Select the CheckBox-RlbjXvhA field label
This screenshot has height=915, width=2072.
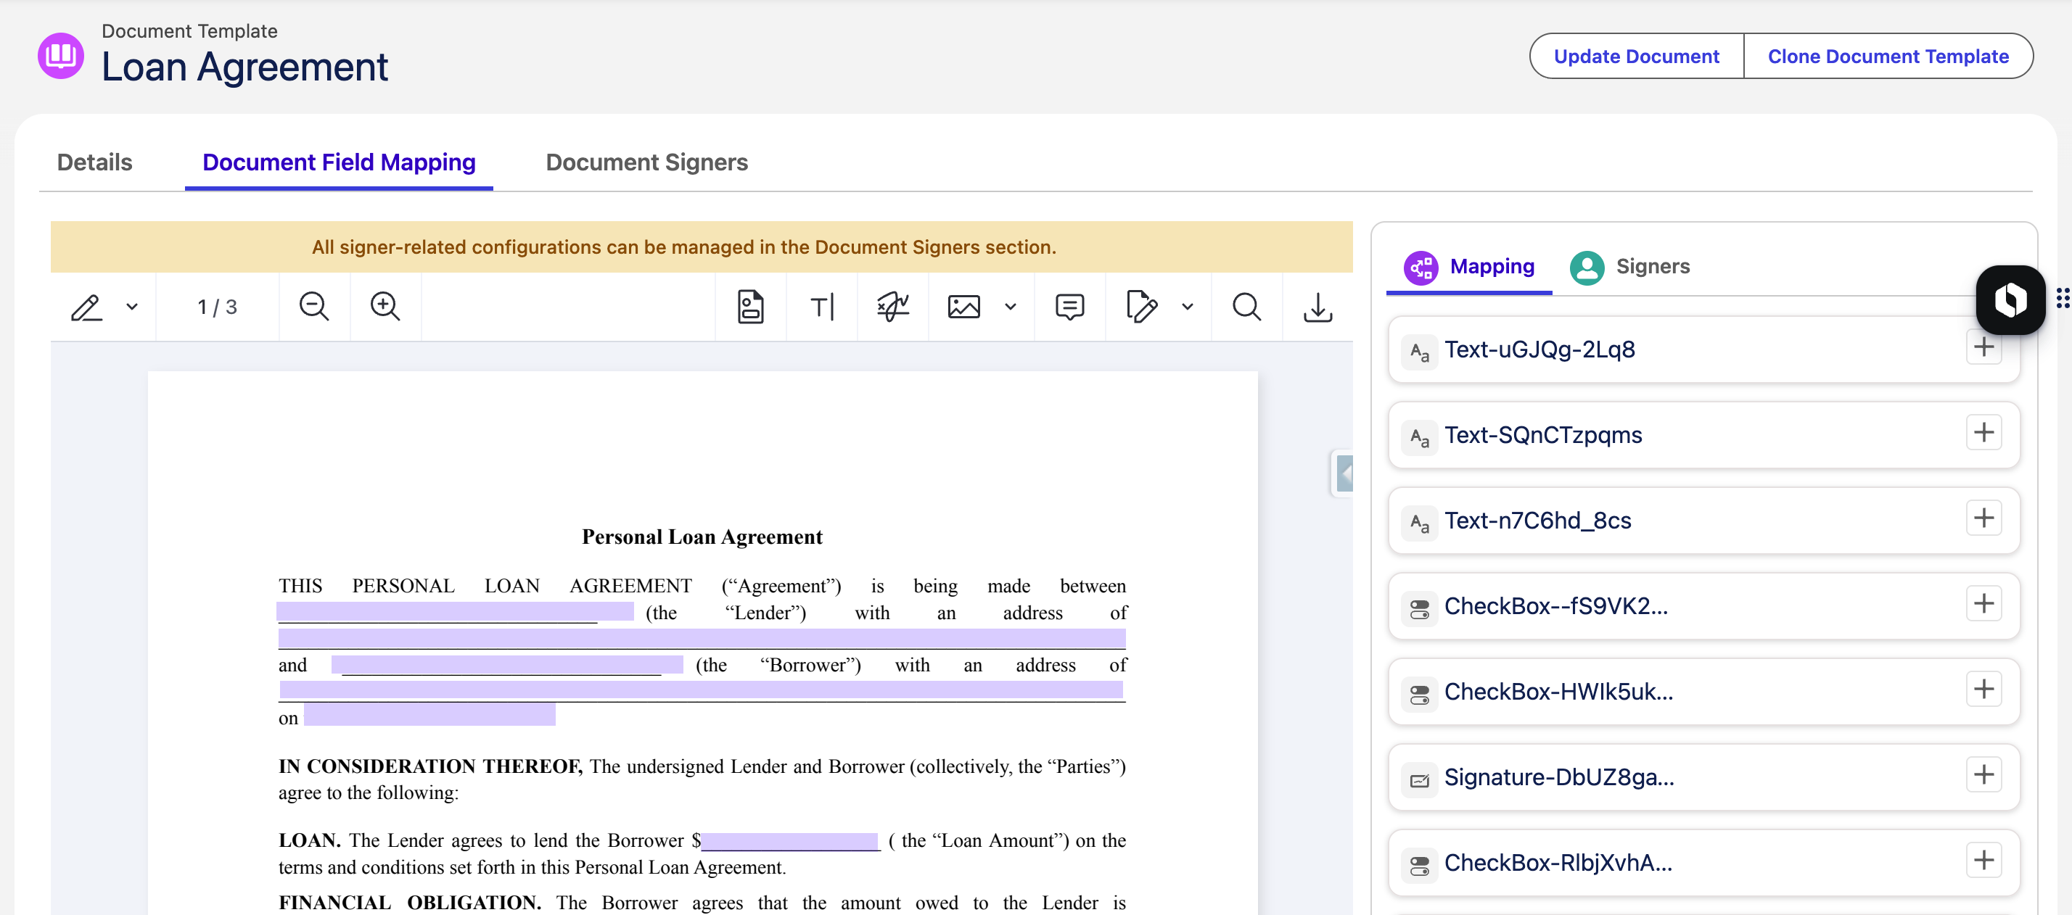tap(1559, 863)
